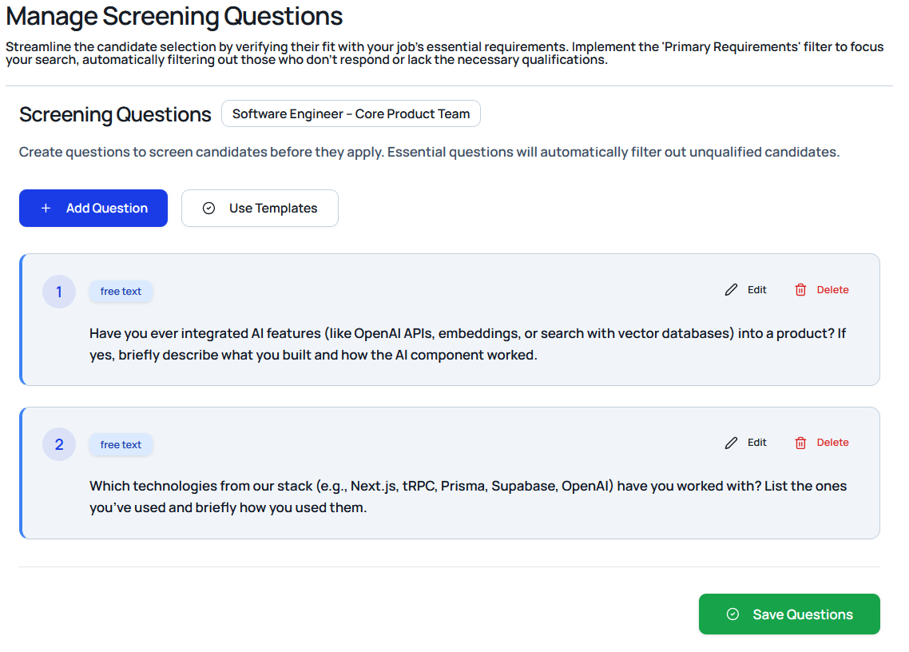Click the pencil icon for question 2
Viewport: 909px width, 652px height.
click(x=731, y=443)
